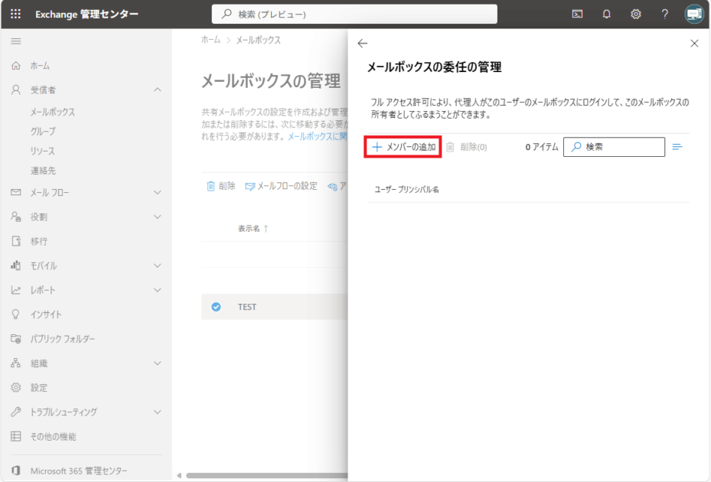The width and height of the screenshot is (711, 482).
Task: Click the メール フロー envelope icon
Action: tap(16, 192)
